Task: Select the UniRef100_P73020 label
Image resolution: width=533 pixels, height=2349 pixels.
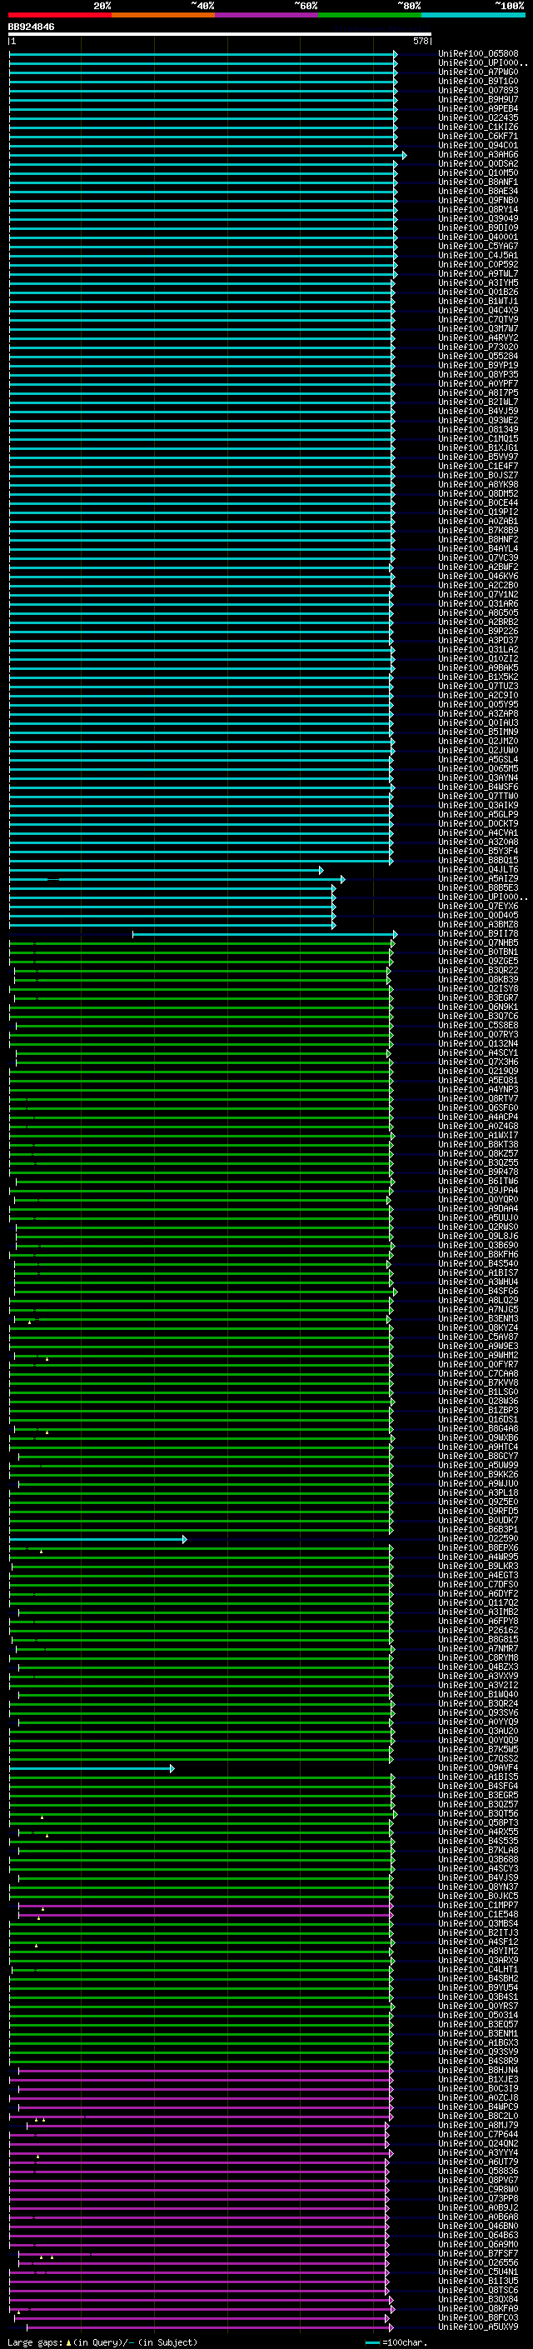Action: click(x=478, y=347)
